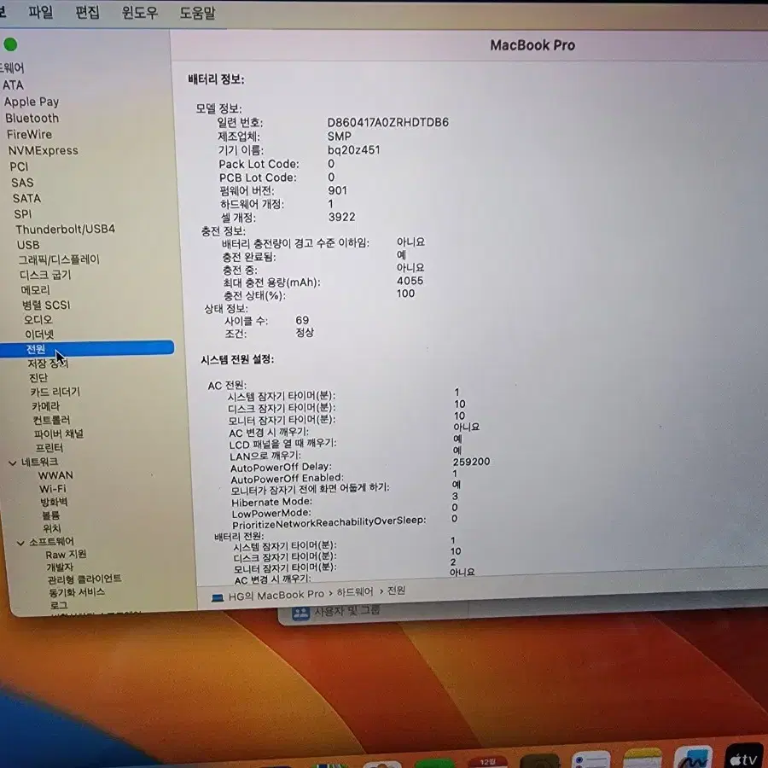Select 오디오 in the sidebar
Image resolution: width=768 pixels, height=768 pixels.
click(x=38, y=320)
